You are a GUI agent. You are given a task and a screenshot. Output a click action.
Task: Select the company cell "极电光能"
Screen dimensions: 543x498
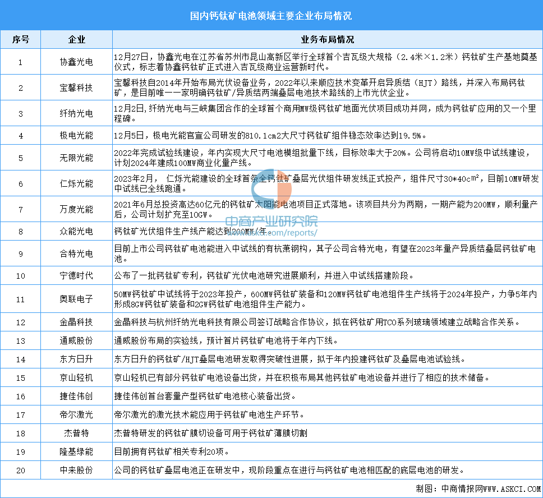[x=76, y=135]
